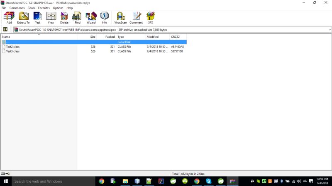Open the File menu

click(4, 8)
